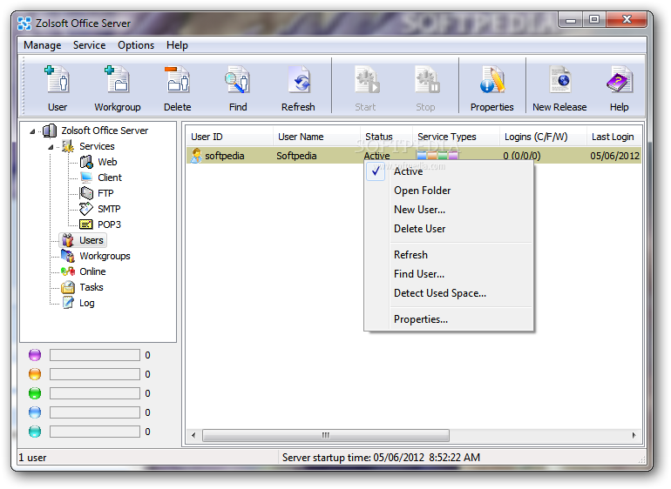Sort by the Status column header

click(386, 137)
